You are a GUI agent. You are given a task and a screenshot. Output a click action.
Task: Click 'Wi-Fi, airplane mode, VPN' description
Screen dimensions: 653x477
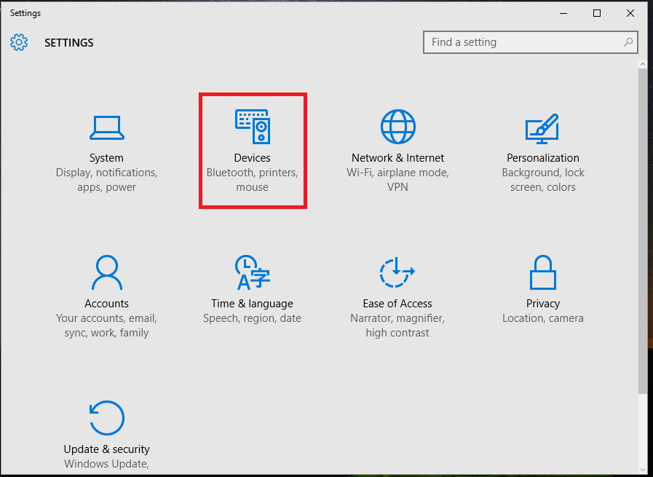point(397,180)
